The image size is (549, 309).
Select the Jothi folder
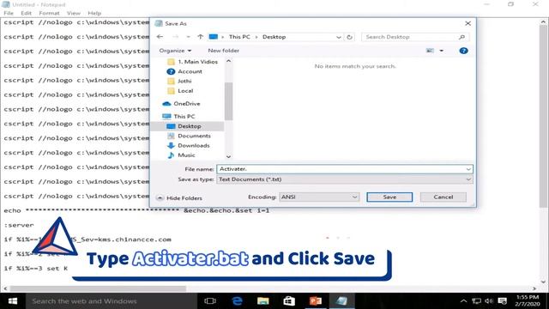pyautogui.click(x=179, y=81)
